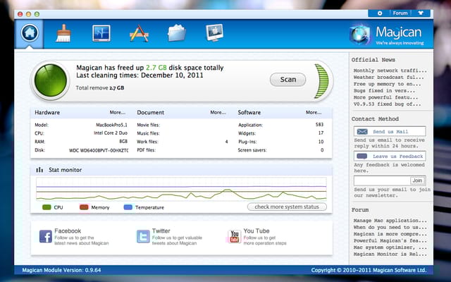Click the Screen savers count 0
This screenshot has width=451, height=282.
pos(322,150)
